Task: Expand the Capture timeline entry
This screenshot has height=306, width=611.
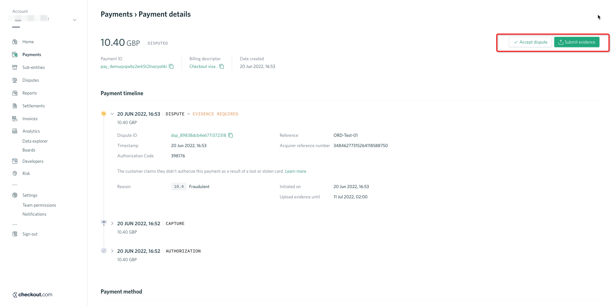Action: click(x=112, y=223)
